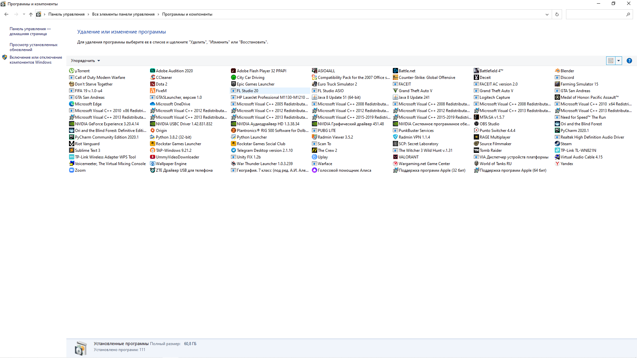The image size is (637, 358).
Task: Change view using the view mode button
Action: coord(611,61)
